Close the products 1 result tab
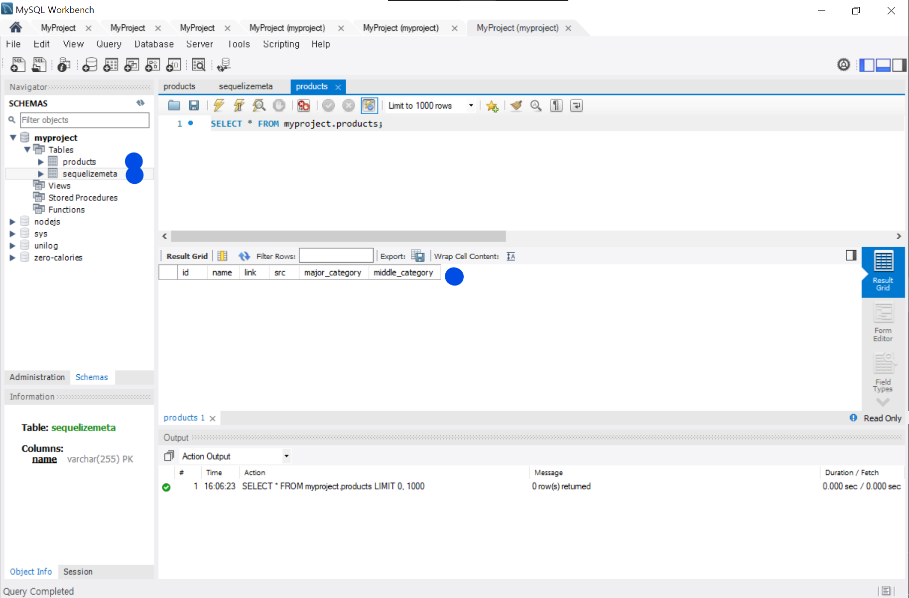909x598 pixels. [213, 418]
